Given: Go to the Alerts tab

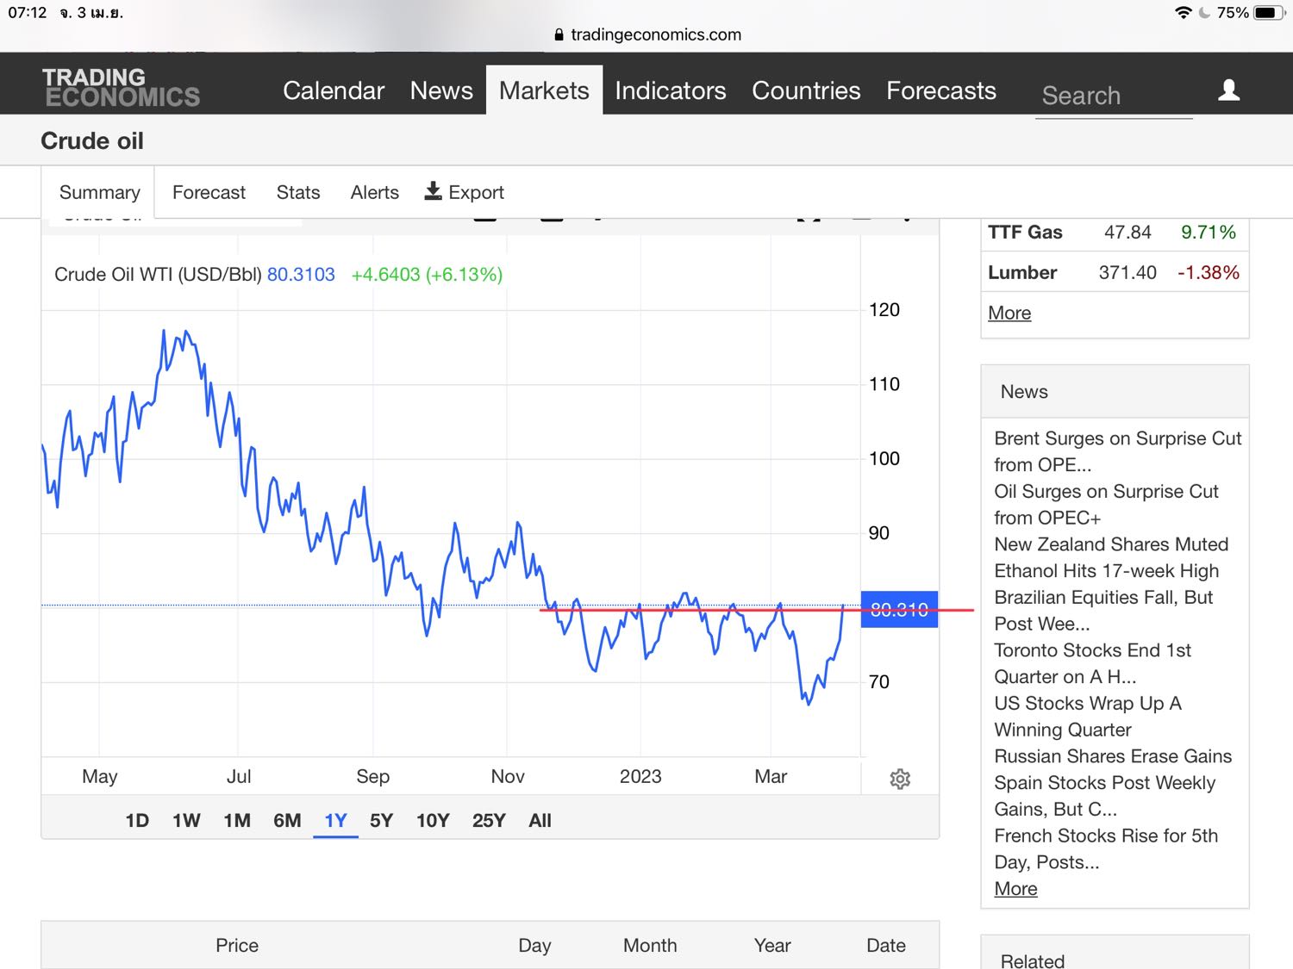Looking at the screenshot, I should click(374, 192).
